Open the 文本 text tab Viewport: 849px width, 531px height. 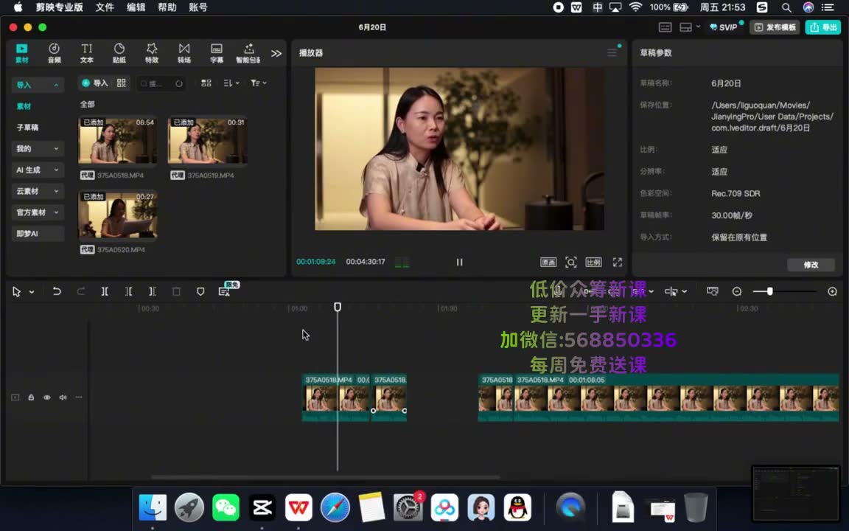pyautogui.click(x=87, y=53)
